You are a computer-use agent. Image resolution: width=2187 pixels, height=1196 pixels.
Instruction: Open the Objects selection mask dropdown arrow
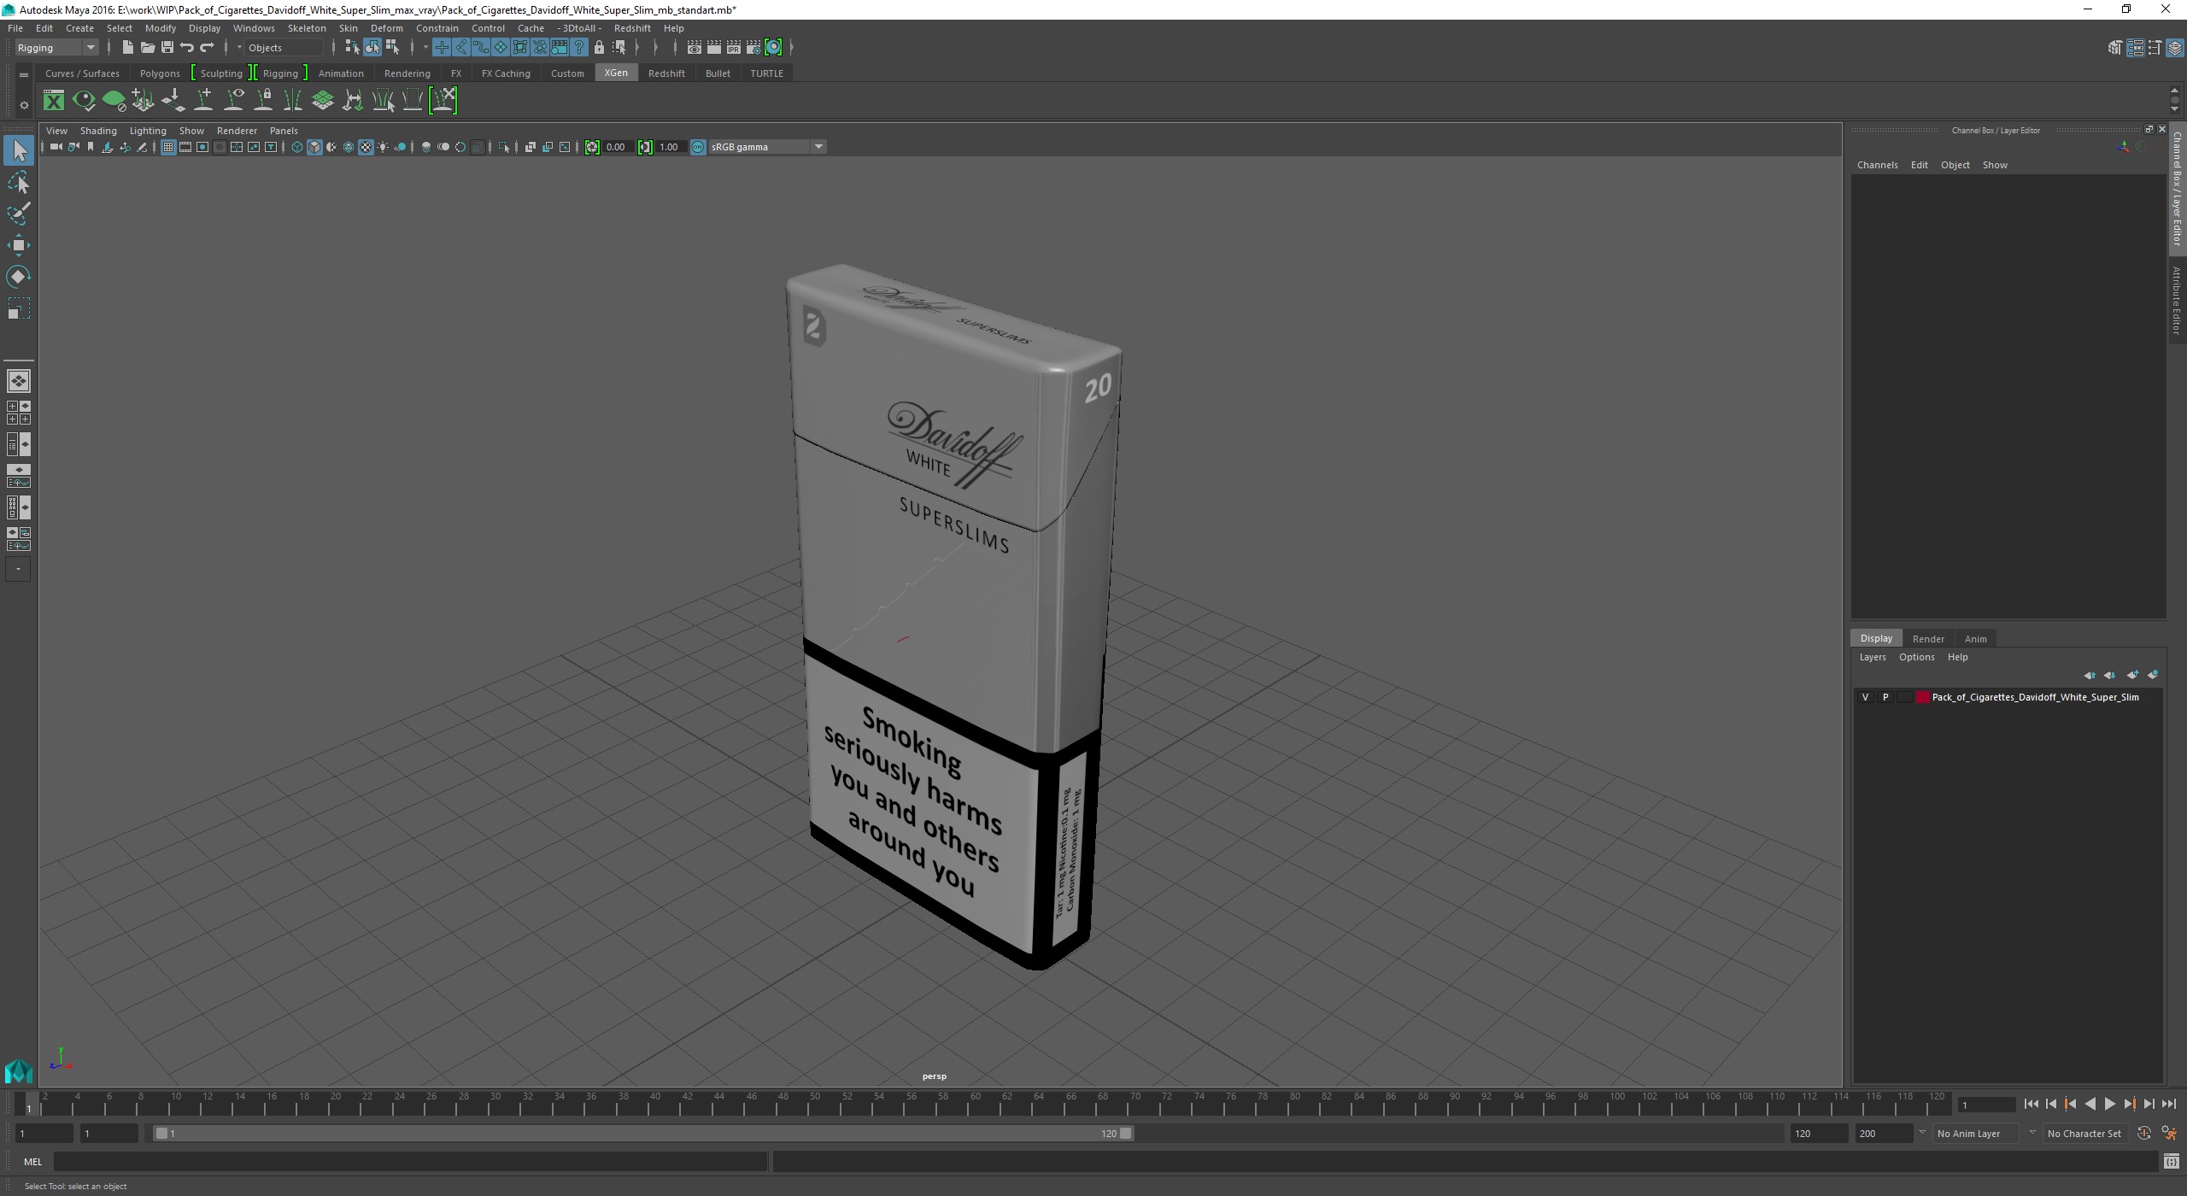[x=239, y=47]
